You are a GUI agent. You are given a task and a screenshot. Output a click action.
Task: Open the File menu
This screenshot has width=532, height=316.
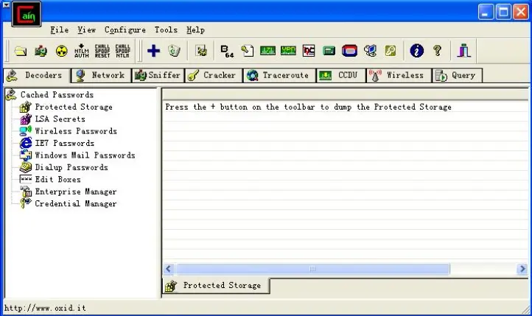60,30
